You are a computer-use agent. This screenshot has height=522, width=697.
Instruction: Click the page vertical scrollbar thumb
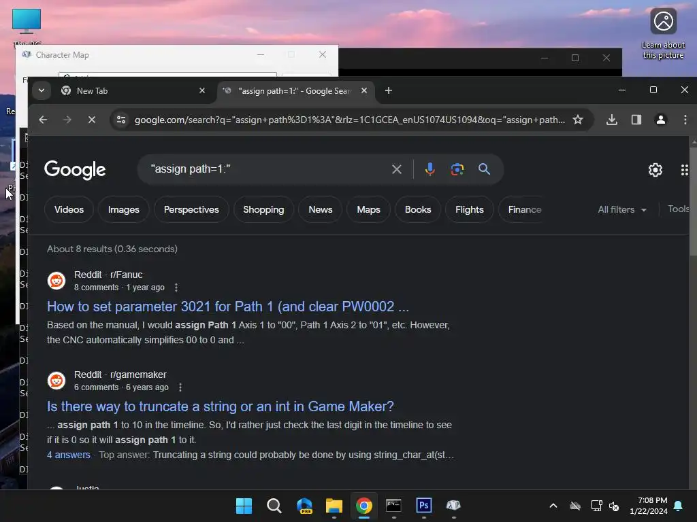693,201
